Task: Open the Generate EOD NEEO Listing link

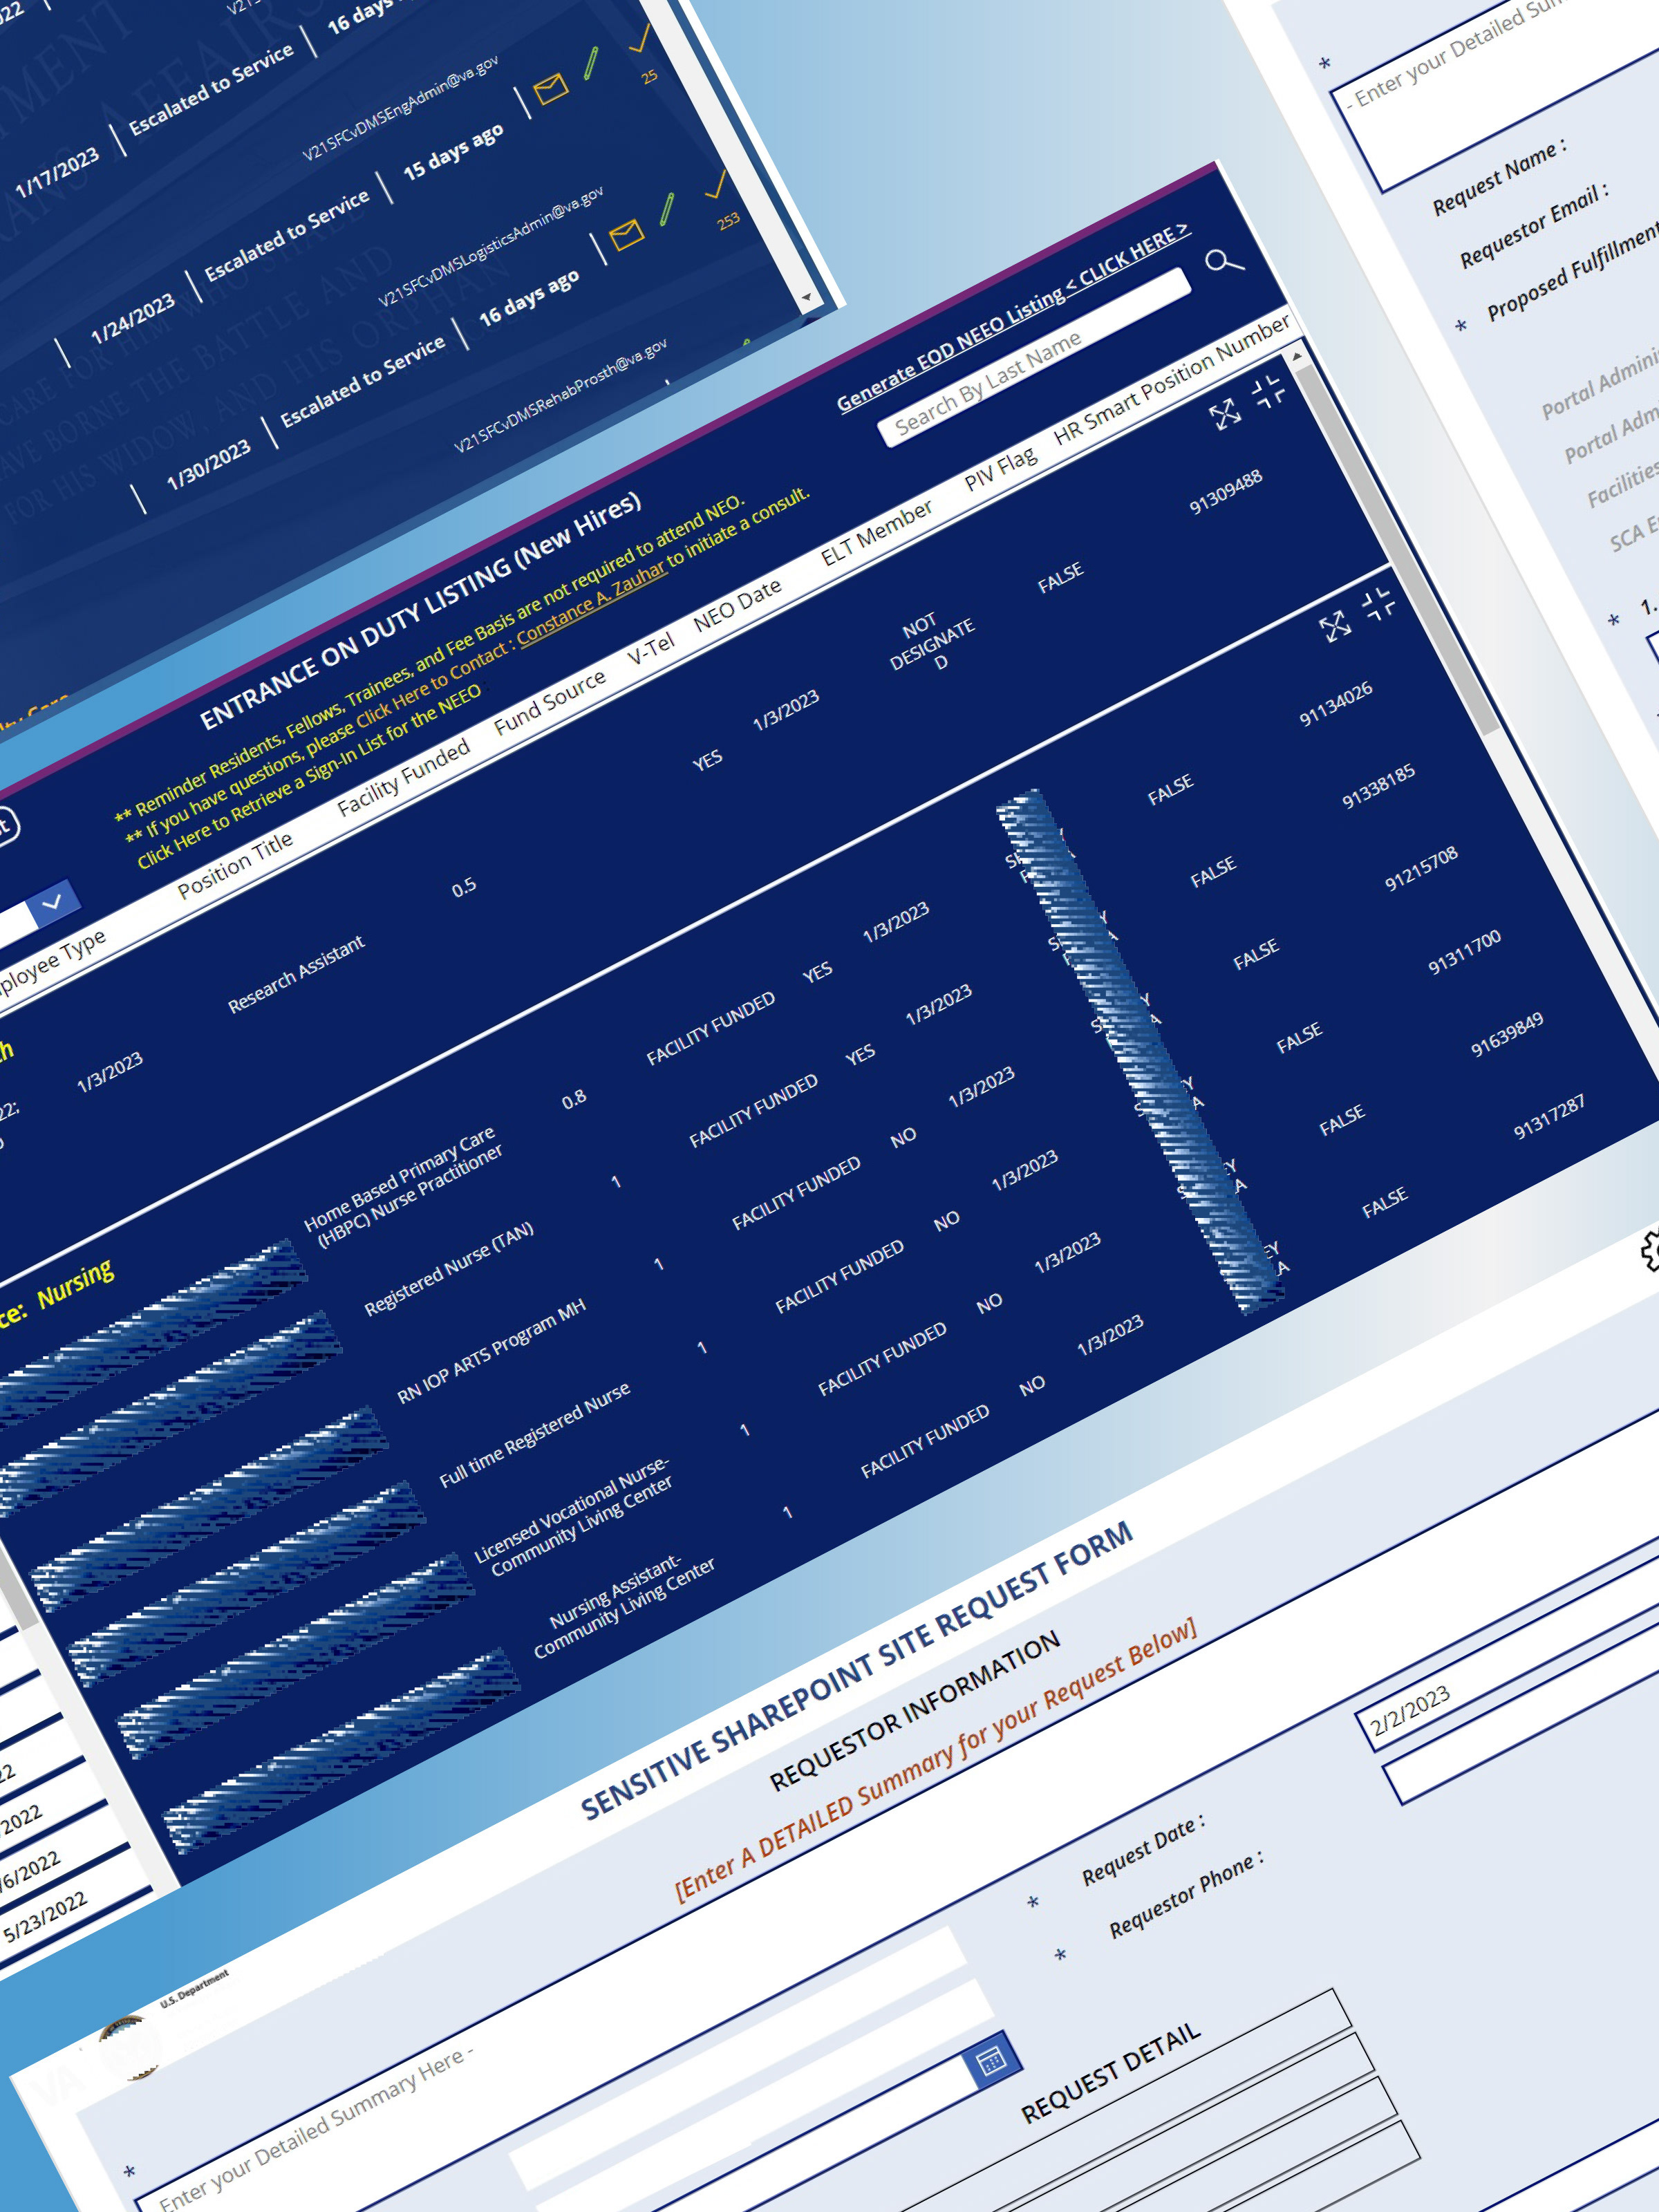Action: tap(1013, 319)
